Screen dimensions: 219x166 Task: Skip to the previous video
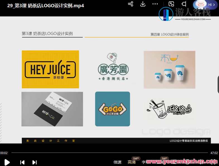point(22,162)
